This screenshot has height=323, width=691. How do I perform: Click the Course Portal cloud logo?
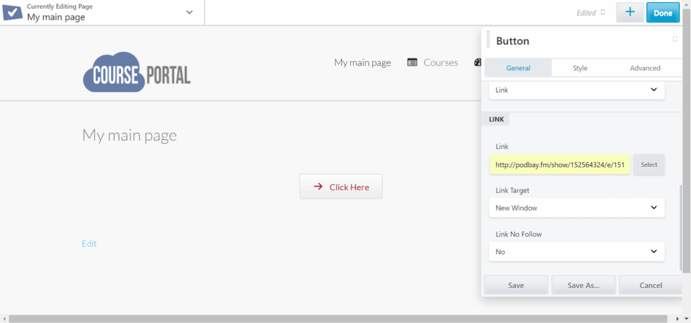coord(137,71)
